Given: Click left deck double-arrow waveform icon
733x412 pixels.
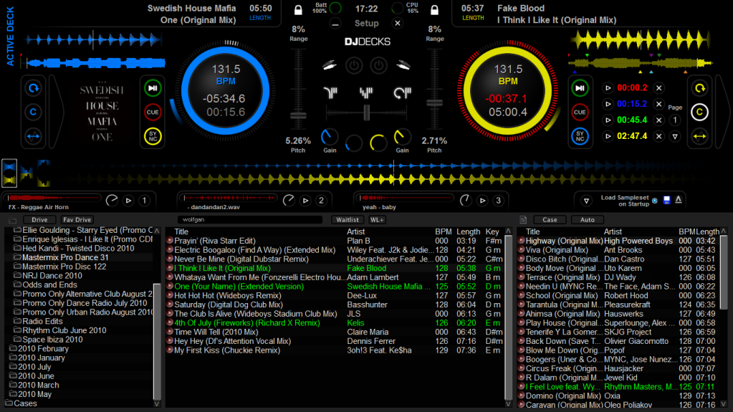Looking at the screenshot, I should pyautogui.click(x=33, y=137).
